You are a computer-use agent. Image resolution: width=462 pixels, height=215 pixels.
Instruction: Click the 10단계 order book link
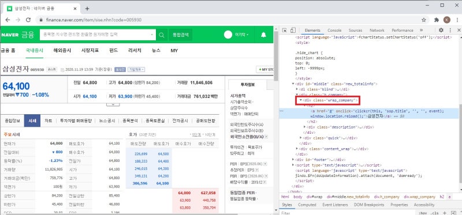click(x=209, y=134)
